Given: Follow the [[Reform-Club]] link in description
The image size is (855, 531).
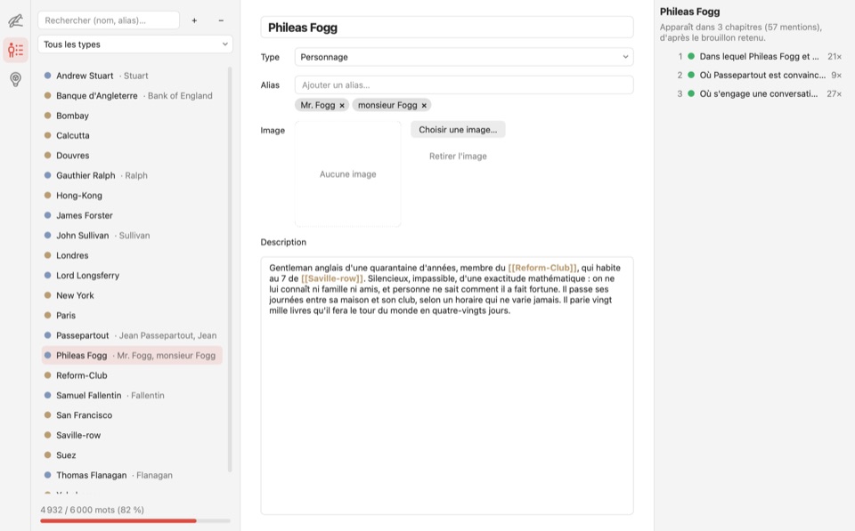Looking at the screenshot, I should [542, 268].
